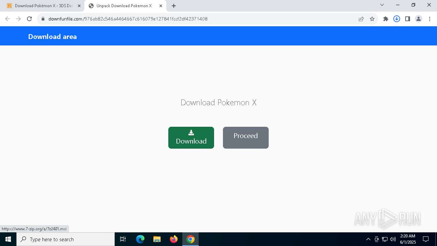
Task: Launch Microsoft Edge from taskbar
Action: (x=140, y=239)
